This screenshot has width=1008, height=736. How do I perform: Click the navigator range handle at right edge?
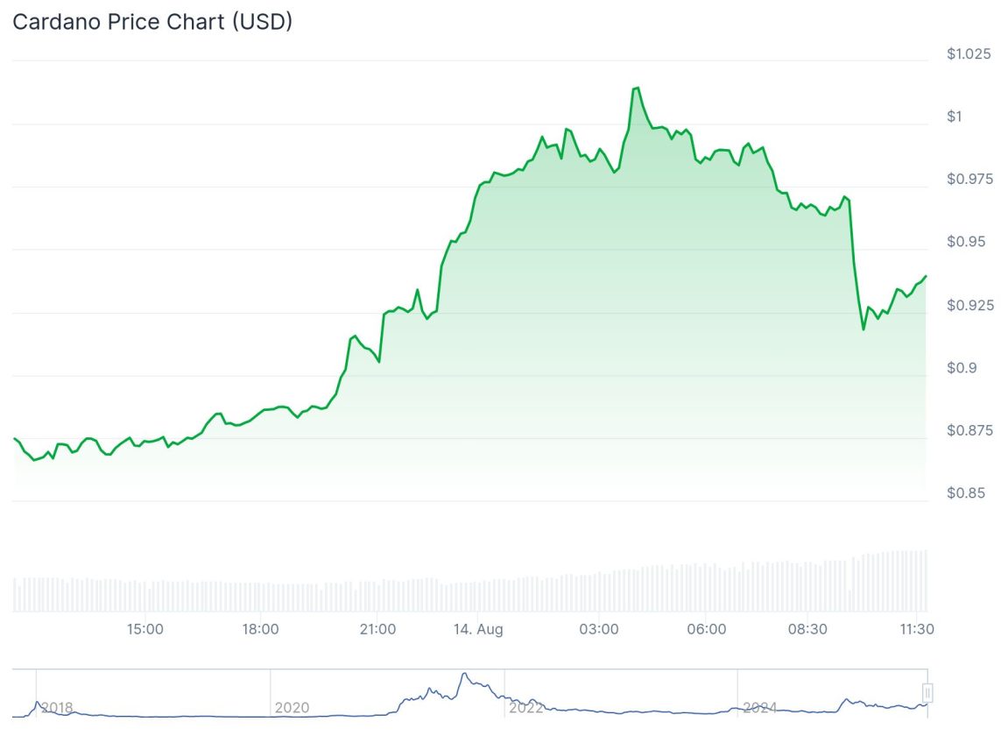[927, 693]
